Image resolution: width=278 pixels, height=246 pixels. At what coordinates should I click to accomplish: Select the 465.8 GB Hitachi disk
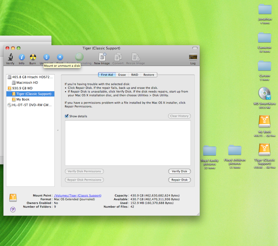coord(30,77)
